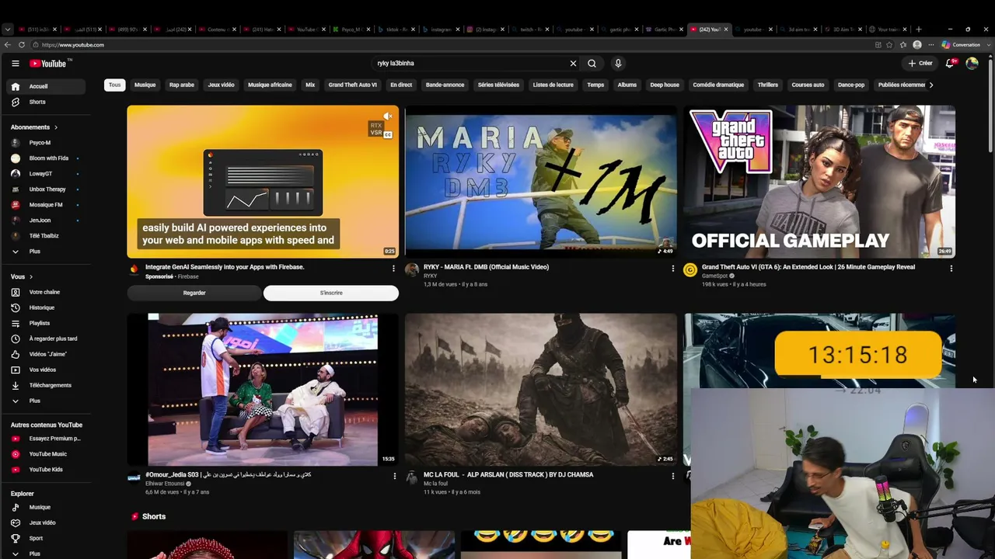Viewport: 995px width, 559px height.
Task: Open the Elhiwar Ettounsi channel link
Action: pyautogui.click(x=165, y=484)
